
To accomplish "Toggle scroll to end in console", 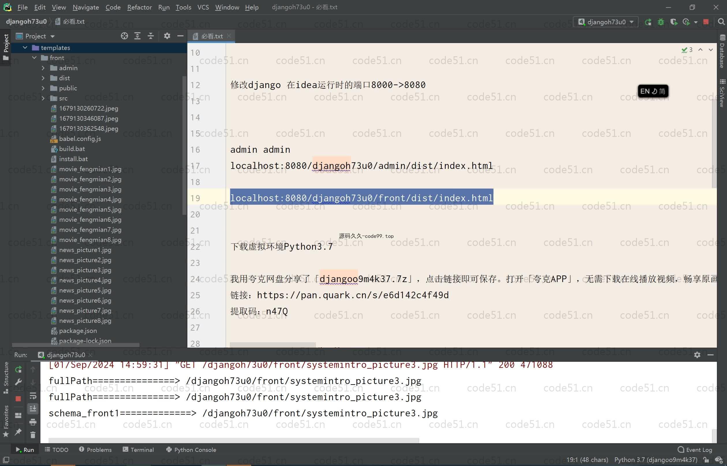I will click(x=33, y=409).
